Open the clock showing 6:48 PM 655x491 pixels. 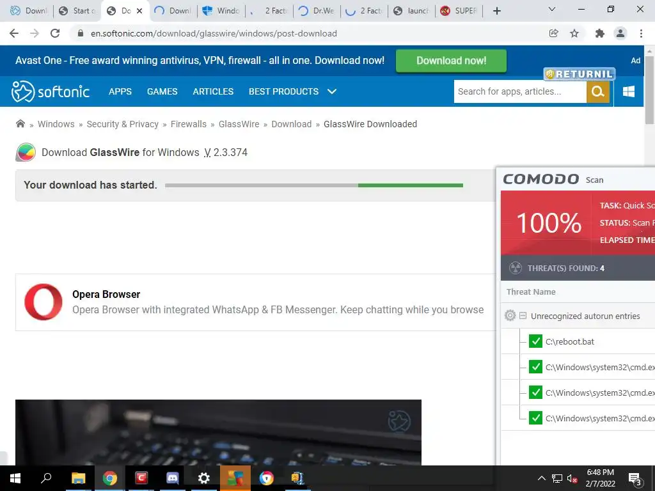click(x=600, y=478)
